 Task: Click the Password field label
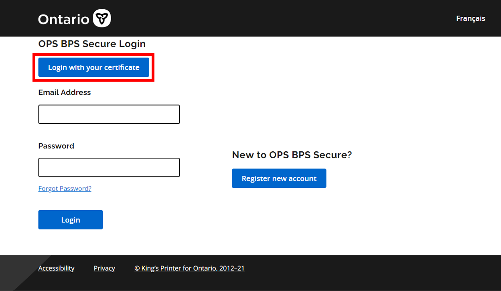[x=56, y=146]
